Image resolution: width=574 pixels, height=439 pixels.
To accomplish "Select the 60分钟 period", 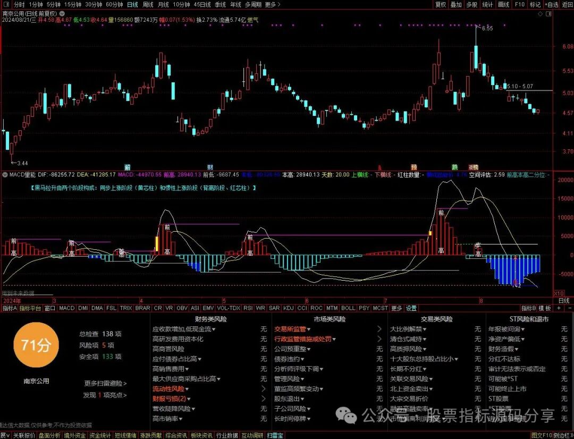I will pos(114,4).
